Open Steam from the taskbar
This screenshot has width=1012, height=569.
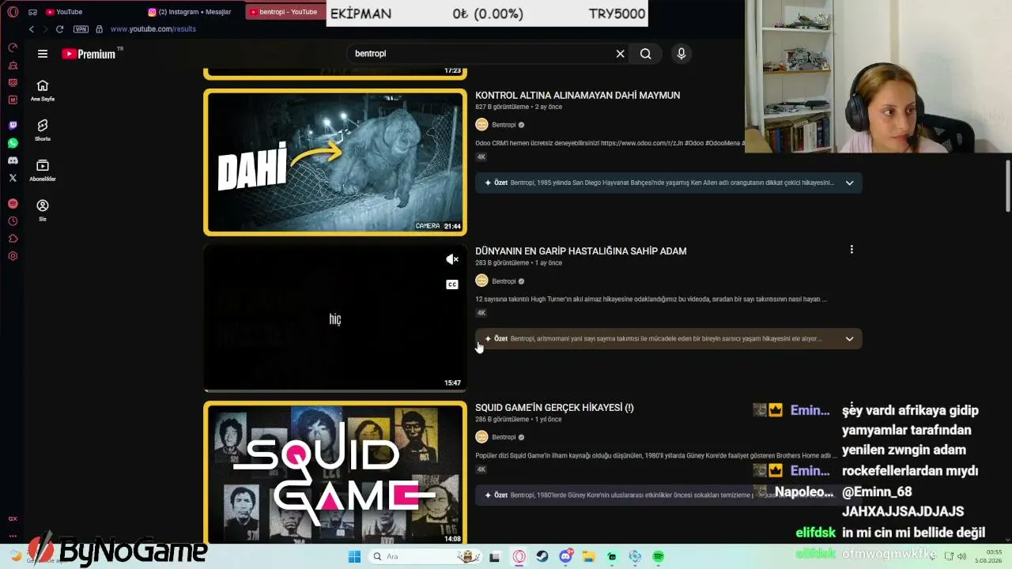pos(542,556)
